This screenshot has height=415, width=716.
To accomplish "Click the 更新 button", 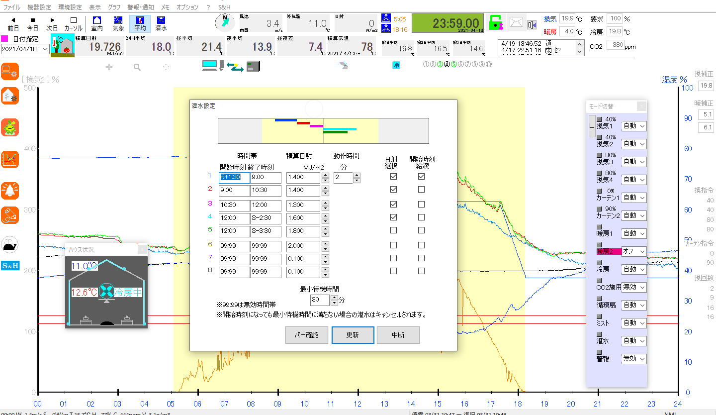I will click(353, 335).
